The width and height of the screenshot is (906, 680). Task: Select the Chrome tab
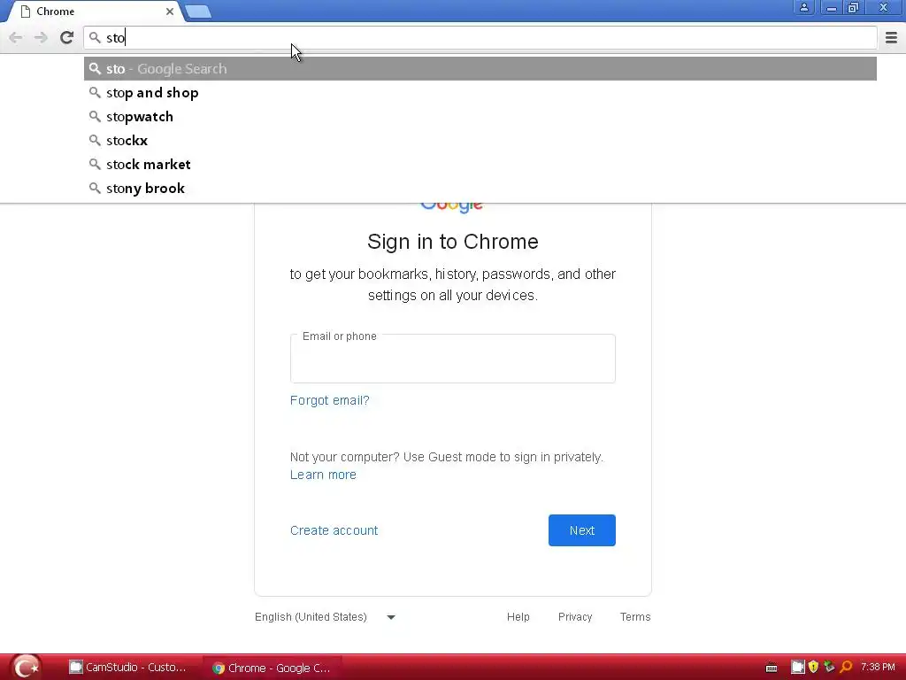pyautogui.click(x=96, y=12)
